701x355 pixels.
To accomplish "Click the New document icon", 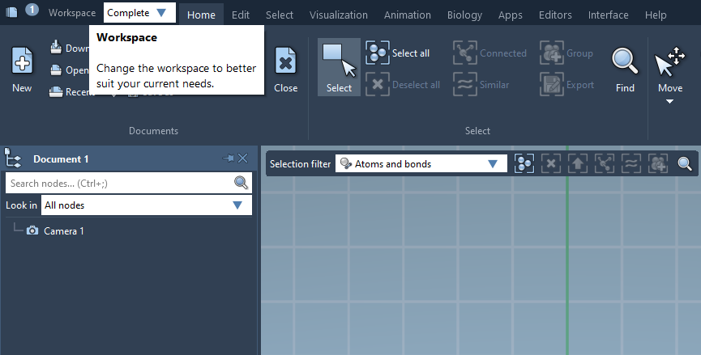I will point(22,63).
